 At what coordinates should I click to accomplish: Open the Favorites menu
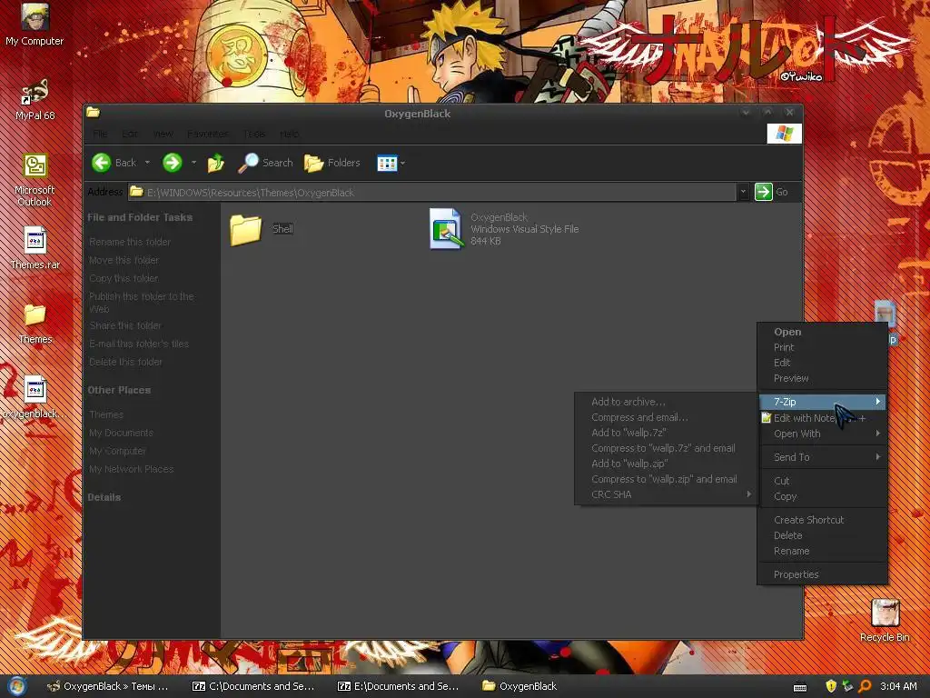[x=208, y=134]
